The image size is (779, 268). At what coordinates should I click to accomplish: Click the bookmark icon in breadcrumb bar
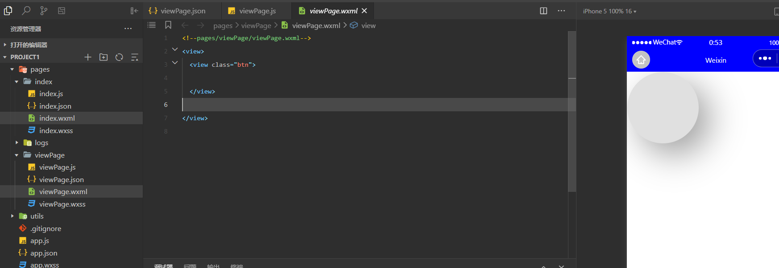168,25
